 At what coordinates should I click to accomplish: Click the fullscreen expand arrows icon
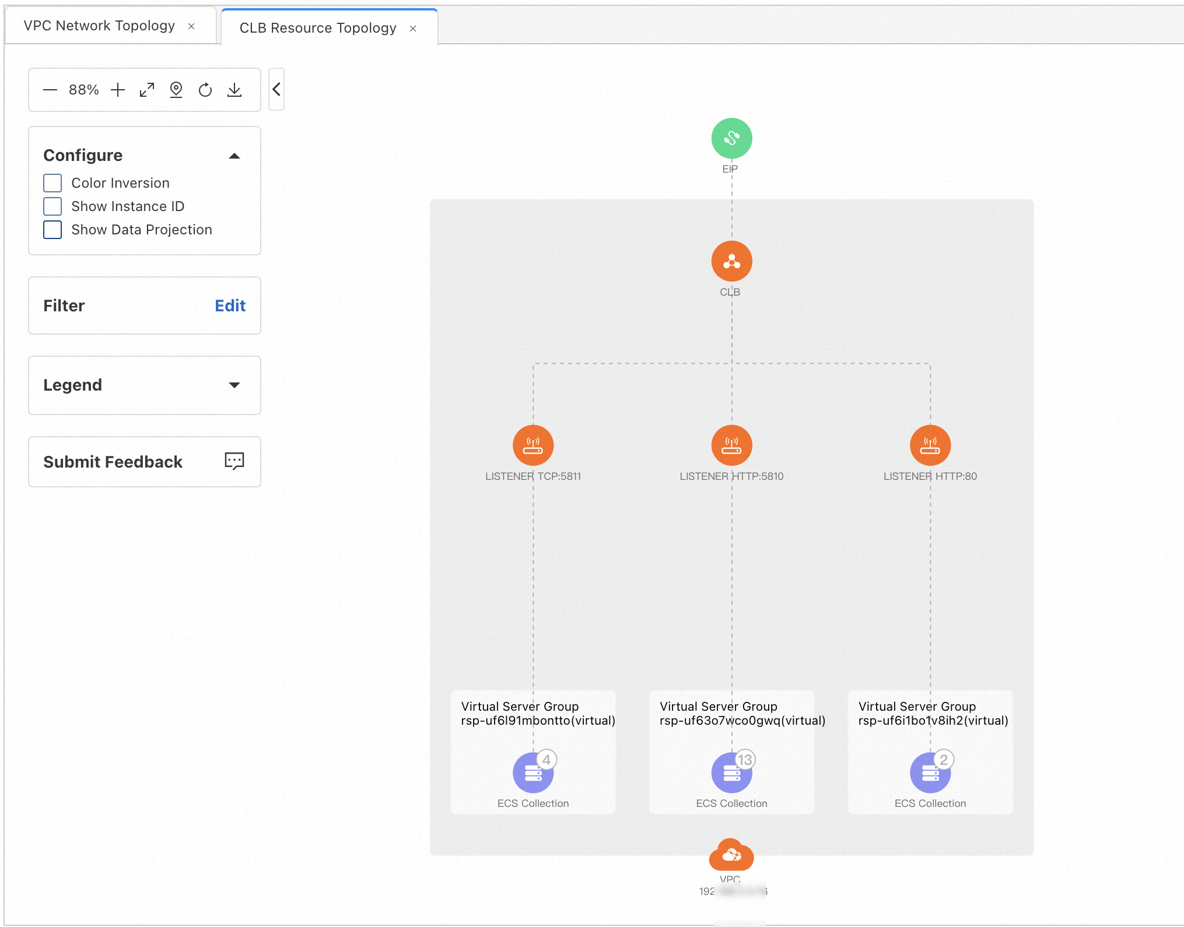147,90
